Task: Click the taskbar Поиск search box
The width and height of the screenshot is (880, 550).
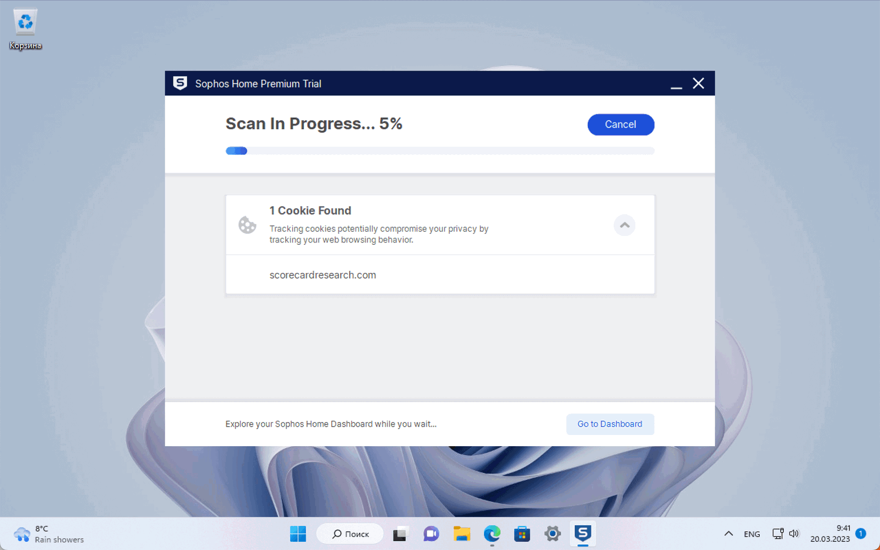Action: coord(350,534)
